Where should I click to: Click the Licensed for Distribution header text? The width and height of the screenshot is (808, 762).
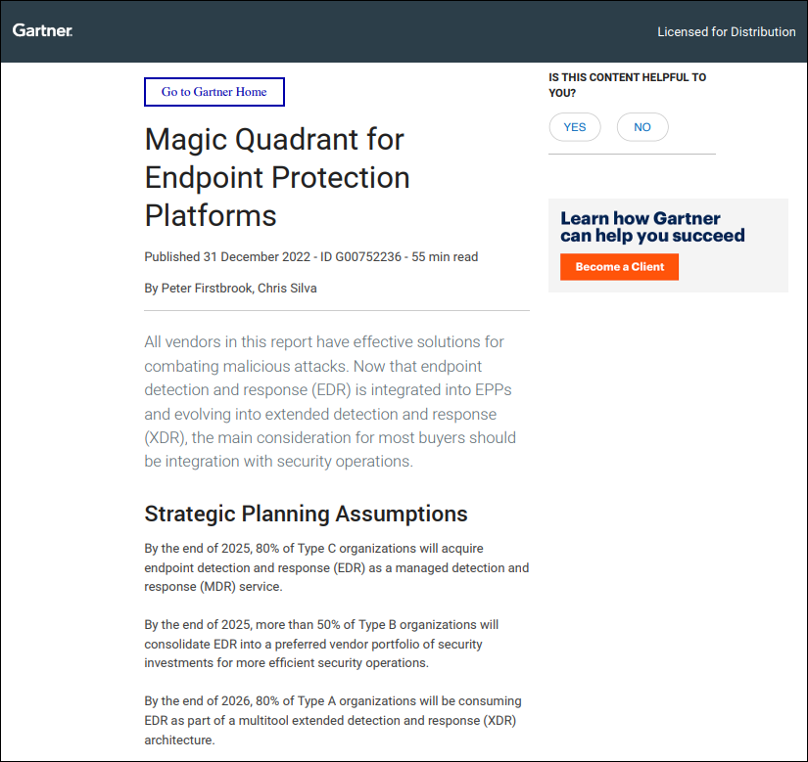726,32
